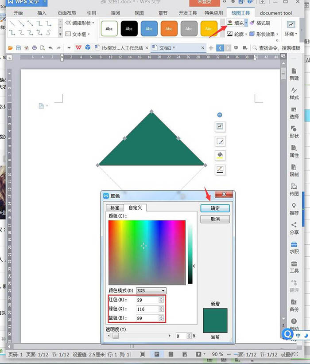The height and width of the screenshot is (364, 310).
Task: Click the Redo arrow
Action: pos(58,48)
